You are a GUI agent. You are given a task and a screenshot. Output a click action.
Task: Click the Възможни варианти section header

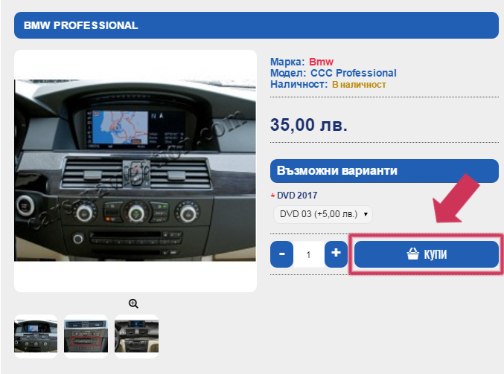click(384, 171)
